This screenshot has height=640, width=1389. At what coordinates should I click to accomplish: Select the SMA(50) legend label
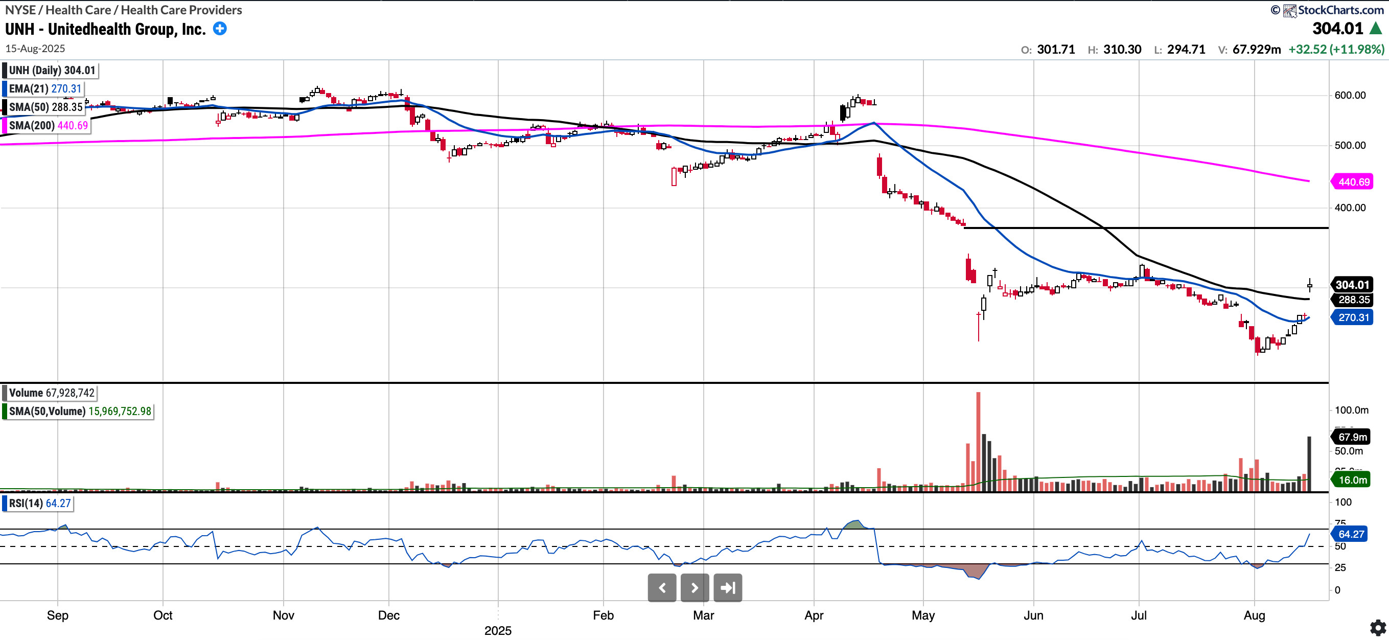pos(45,107)
